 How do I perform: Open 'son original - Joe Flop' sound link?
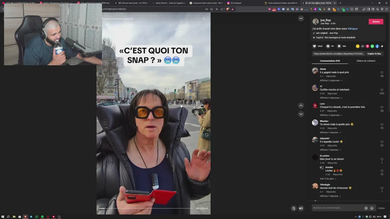[327, 33]
